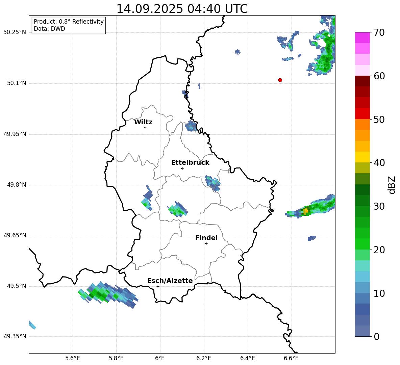Click latitude label 49.8°N

pos(16,185)
